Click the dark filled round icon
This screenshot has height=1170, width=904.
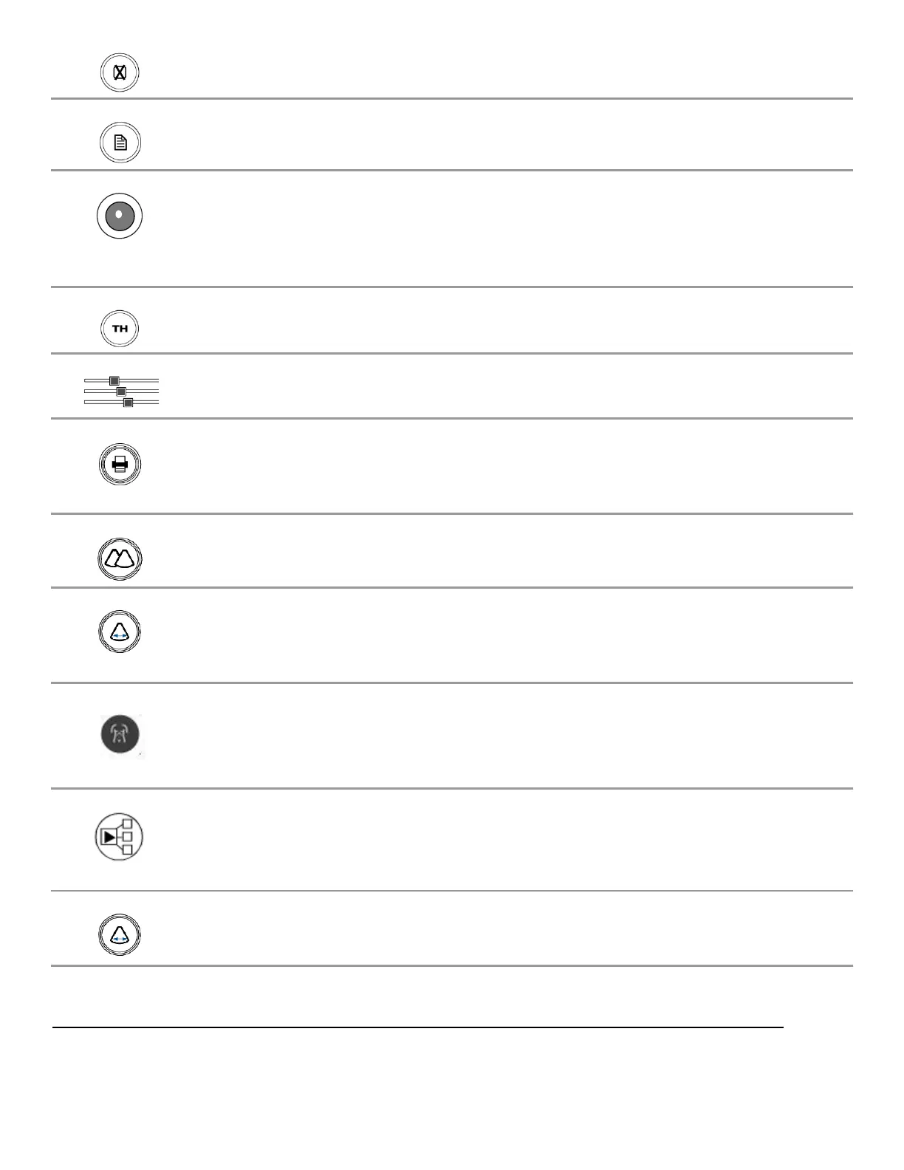click(x=121, y=736)
